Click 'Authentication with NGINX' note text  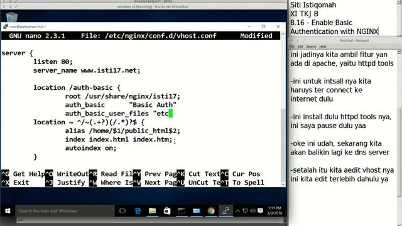coord(334,31)
